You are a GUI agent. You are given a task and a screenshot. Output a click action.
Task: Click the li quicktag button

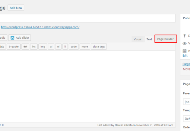point(65,47)
